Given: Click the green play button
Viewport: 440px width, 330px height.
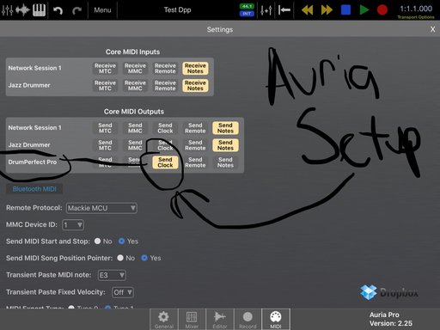Looking at the screenshot, I should (364, 9).
